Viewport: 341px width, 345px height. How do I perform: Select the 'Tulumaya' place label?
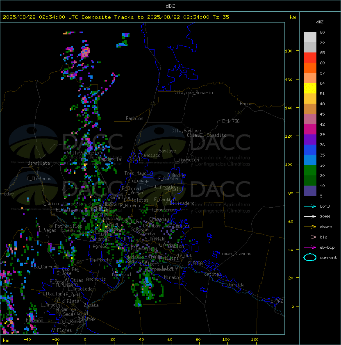click(140, 181)
